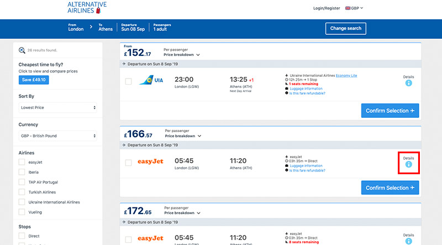Click the arrow chevron between London and Athens

click(91, 27)
